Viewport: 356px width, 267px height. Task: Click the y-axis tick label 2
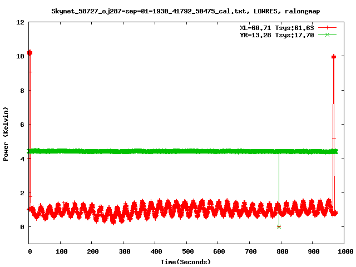(22, 193)
